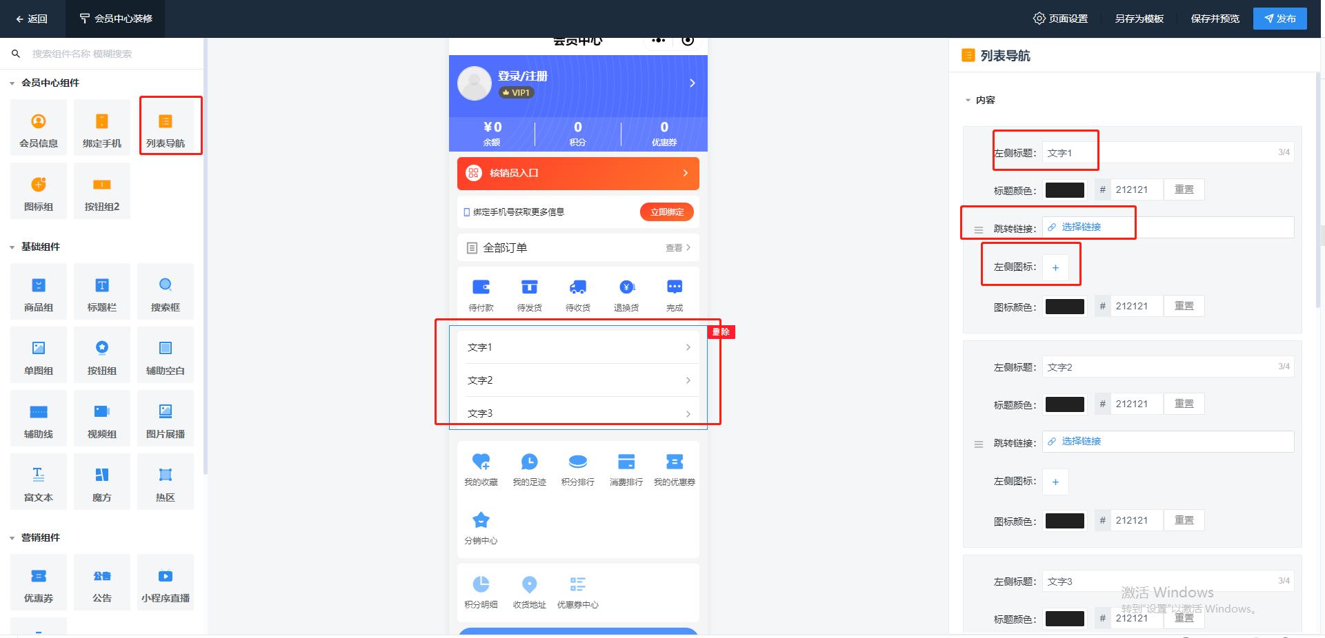Click the 退换货 order icon
1325x638 pixels.
coord(626,287)
